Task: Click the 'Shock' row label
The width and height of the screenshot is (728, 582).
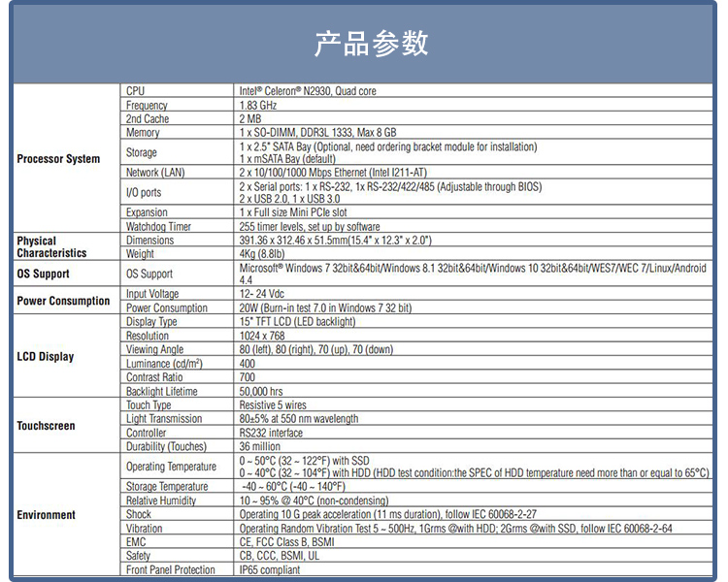Action: tap(139, 514)
